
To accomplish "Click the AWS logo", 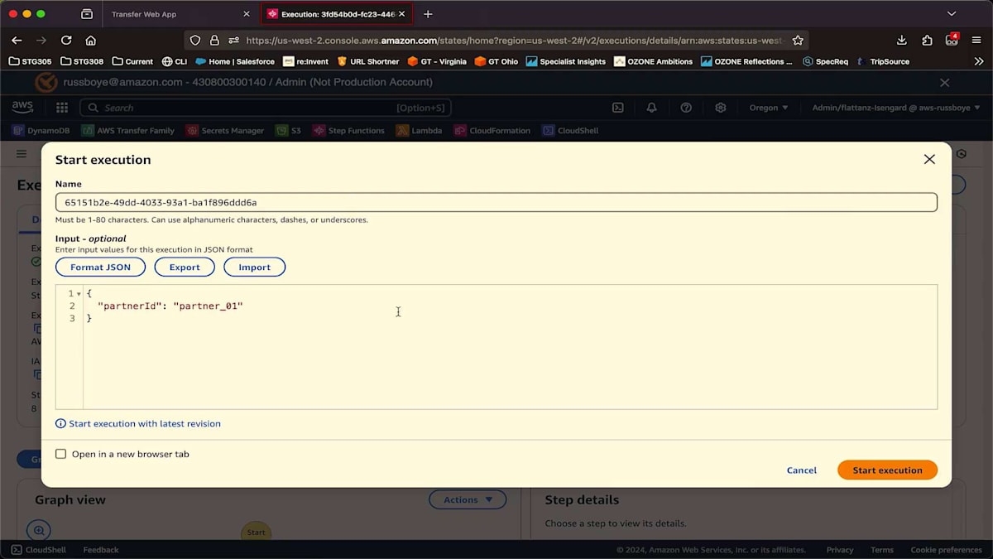I will [x=22, y=108].
